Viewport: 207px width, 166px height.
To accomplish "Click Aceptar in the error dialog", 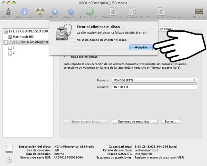I will click(141, 47).
